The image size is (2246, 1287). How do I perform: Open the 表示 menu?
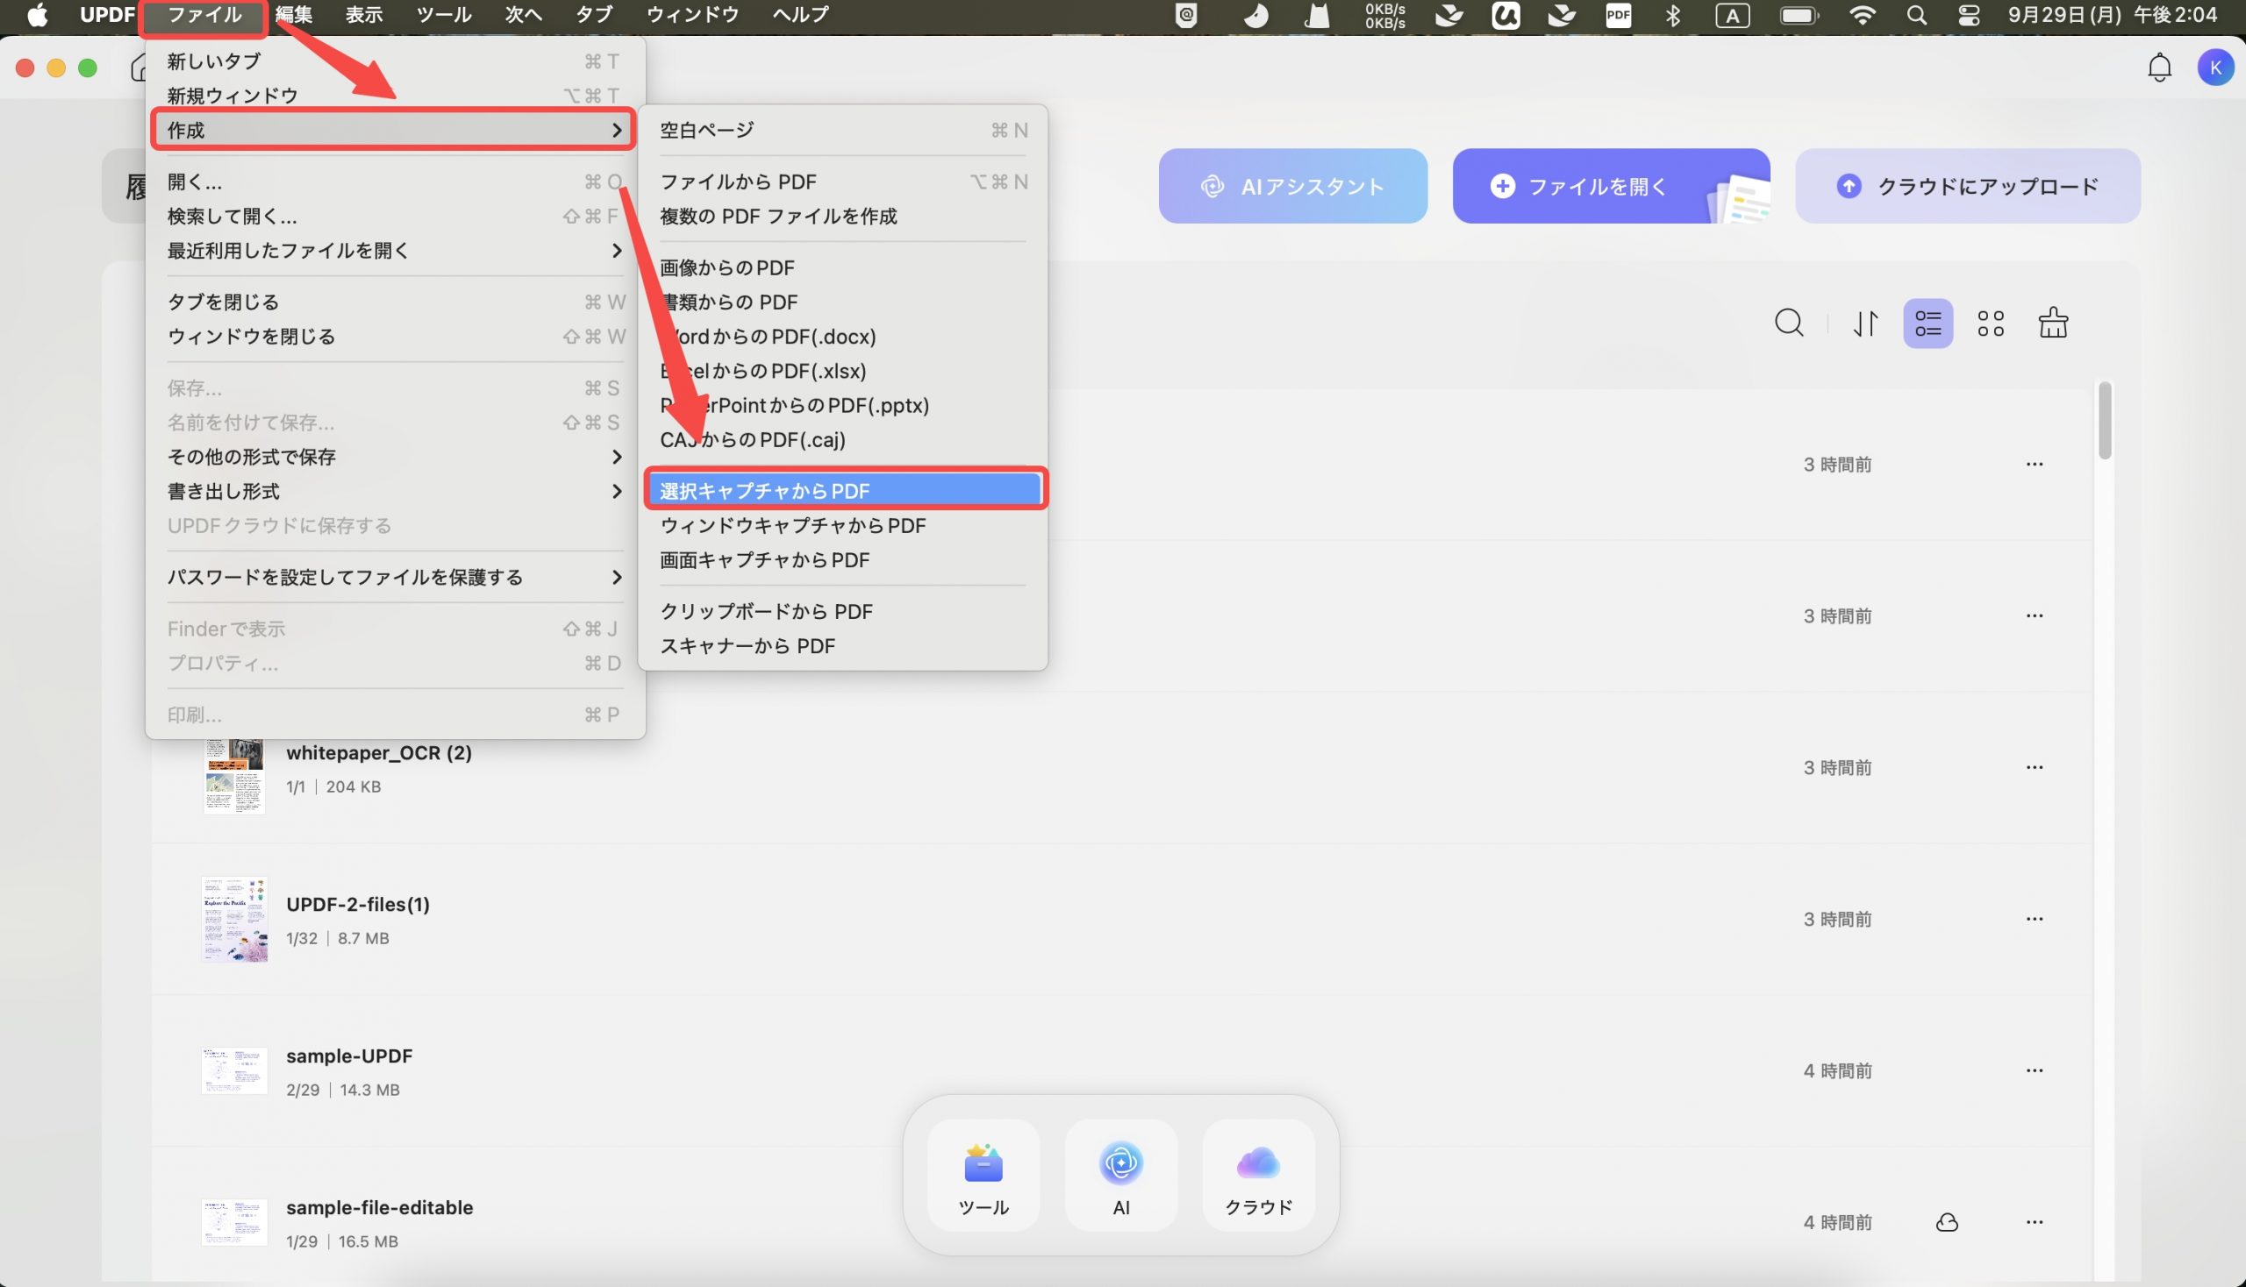tap(363, 15)
